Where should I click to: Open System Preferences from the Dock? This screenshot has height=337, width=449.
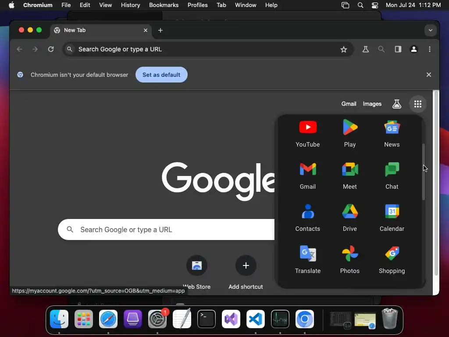[x=157, y=319]
